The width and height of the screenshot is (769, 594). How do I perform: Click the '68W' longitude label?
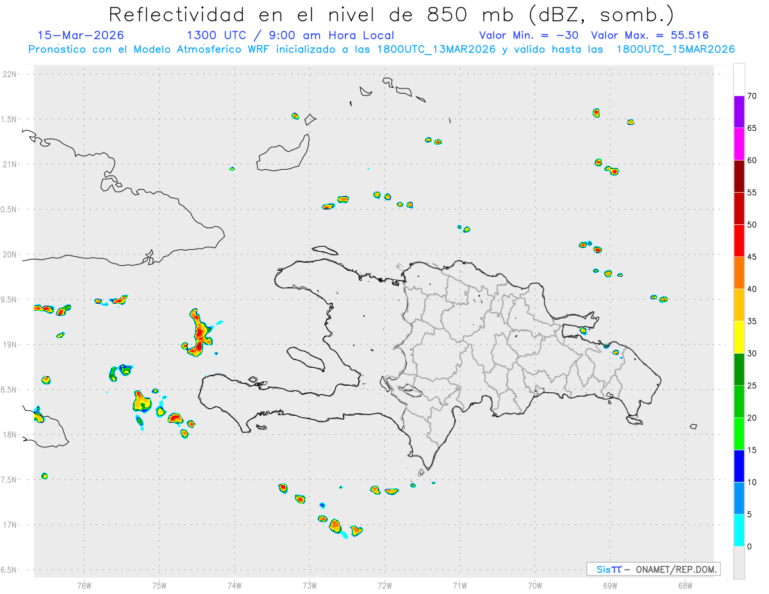[684, 586]
